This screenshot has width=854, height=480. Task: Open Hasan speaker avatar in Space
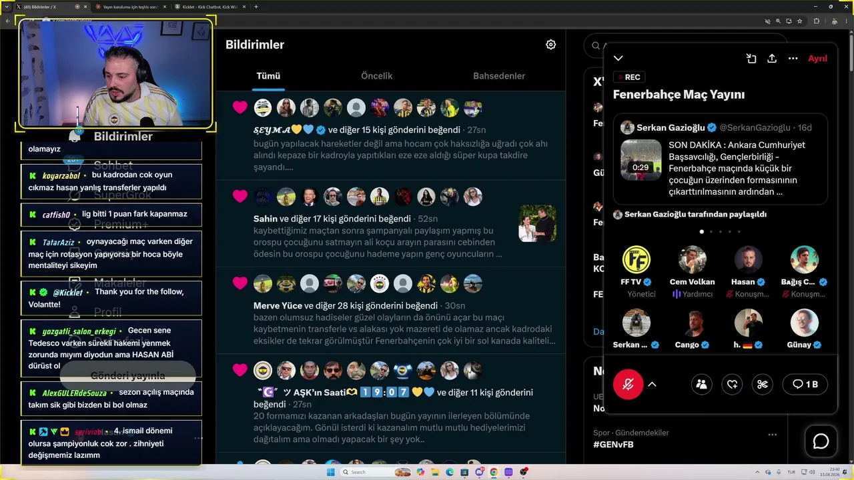(749, 259)
